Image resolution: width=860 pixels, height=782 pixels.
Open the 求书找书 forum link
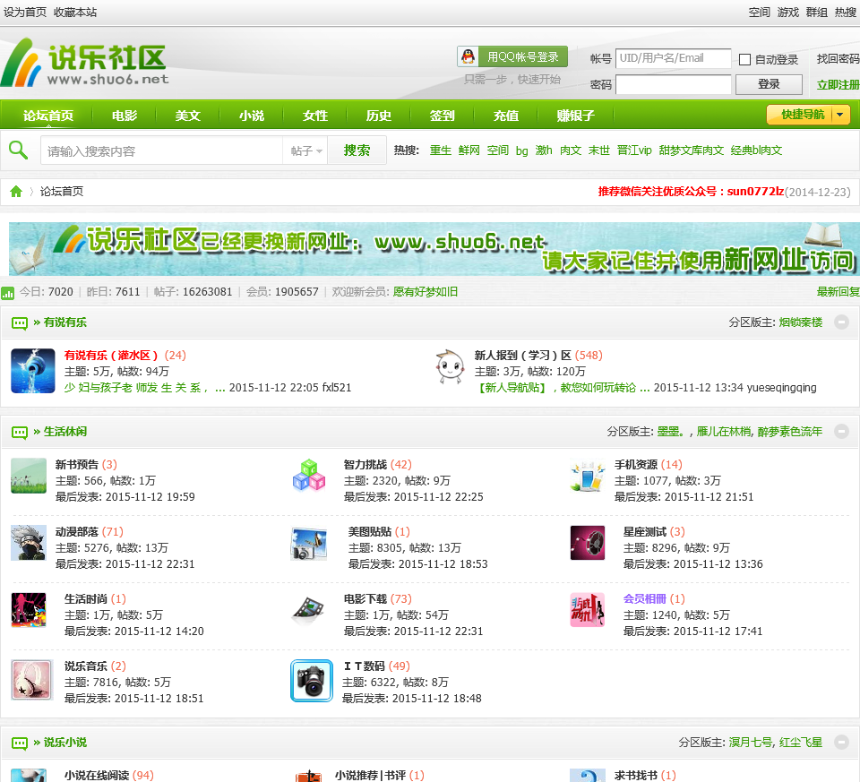click(635, 775)
